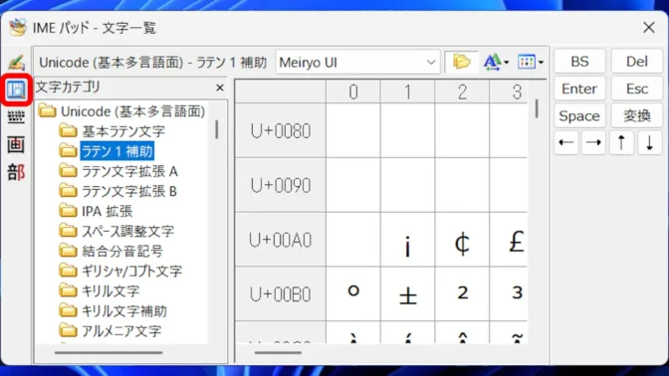669x376 pixels.
Task: Click the up arrow key button
Action: click(x=621, y=143)
